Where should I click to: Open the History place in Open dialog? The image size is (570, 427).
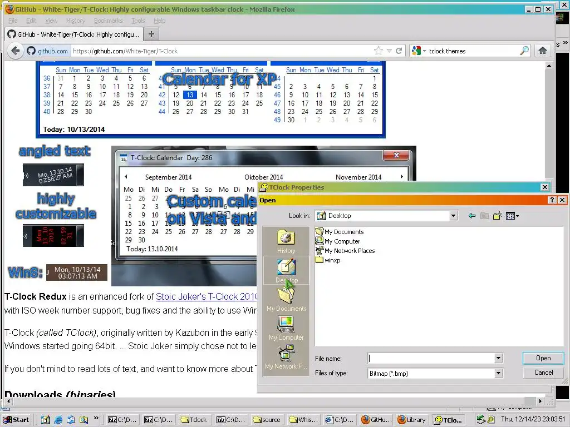coord(286,241)
